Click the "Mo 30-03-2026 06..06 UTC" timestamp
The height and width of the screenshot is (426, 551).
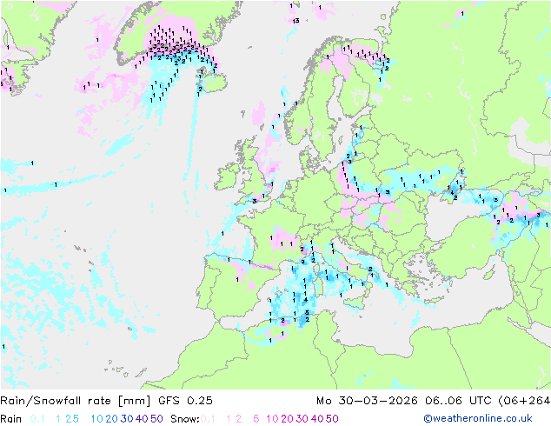pos(406,400)
